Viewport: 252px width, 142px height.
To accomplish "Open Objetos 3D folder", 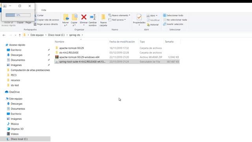I will 15,129.
